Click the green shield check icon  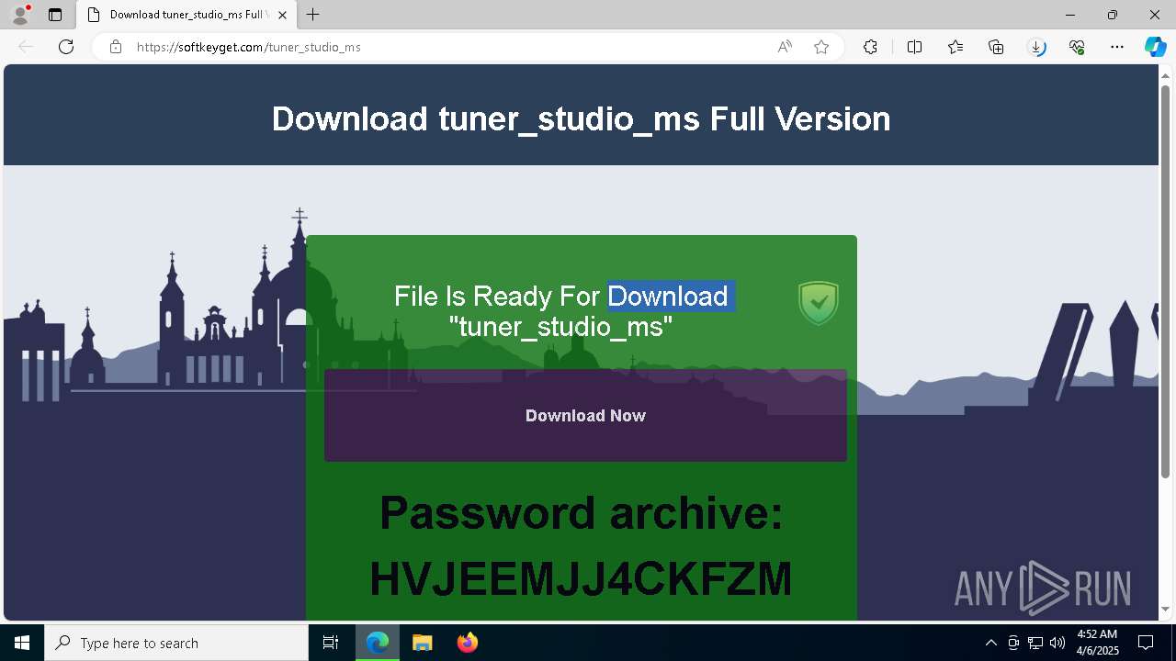click(818, 303)
